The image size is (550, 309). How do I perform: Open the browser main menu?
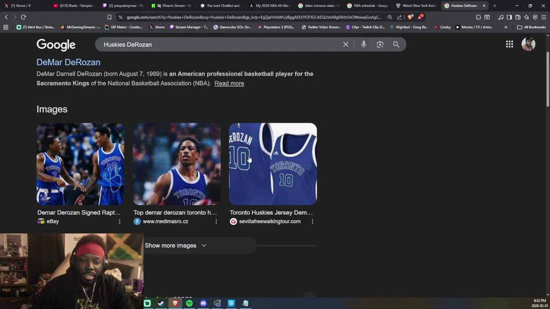click(544, 17)
